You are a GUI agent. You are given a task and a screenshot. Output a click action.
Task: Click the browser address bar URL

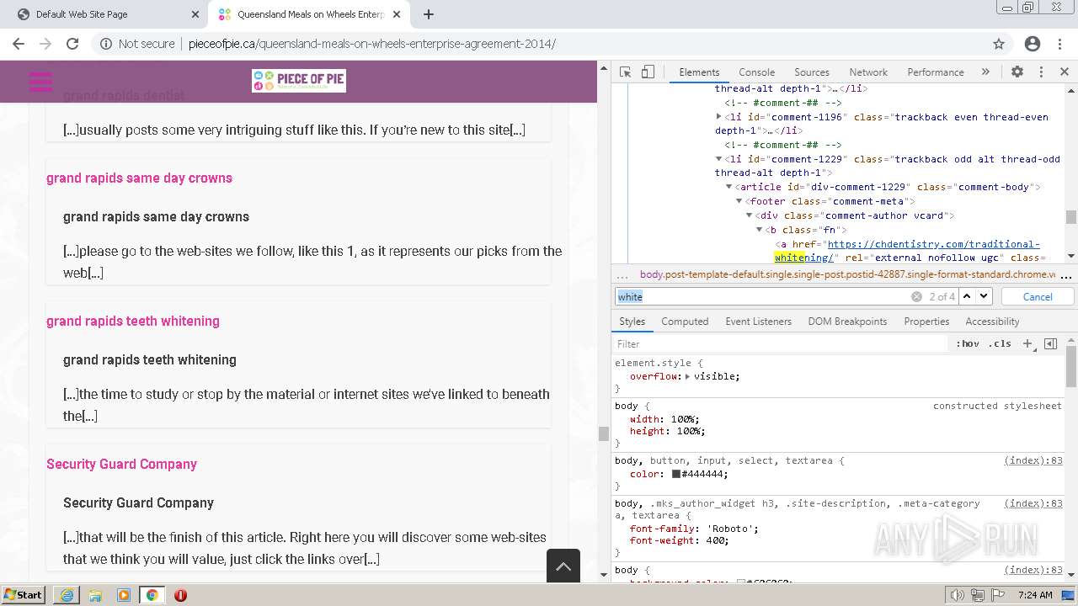[x=371, y=44]
